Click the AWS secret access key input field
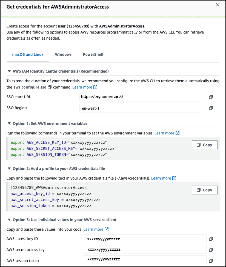The image size is (226, 267). (145, 249)
